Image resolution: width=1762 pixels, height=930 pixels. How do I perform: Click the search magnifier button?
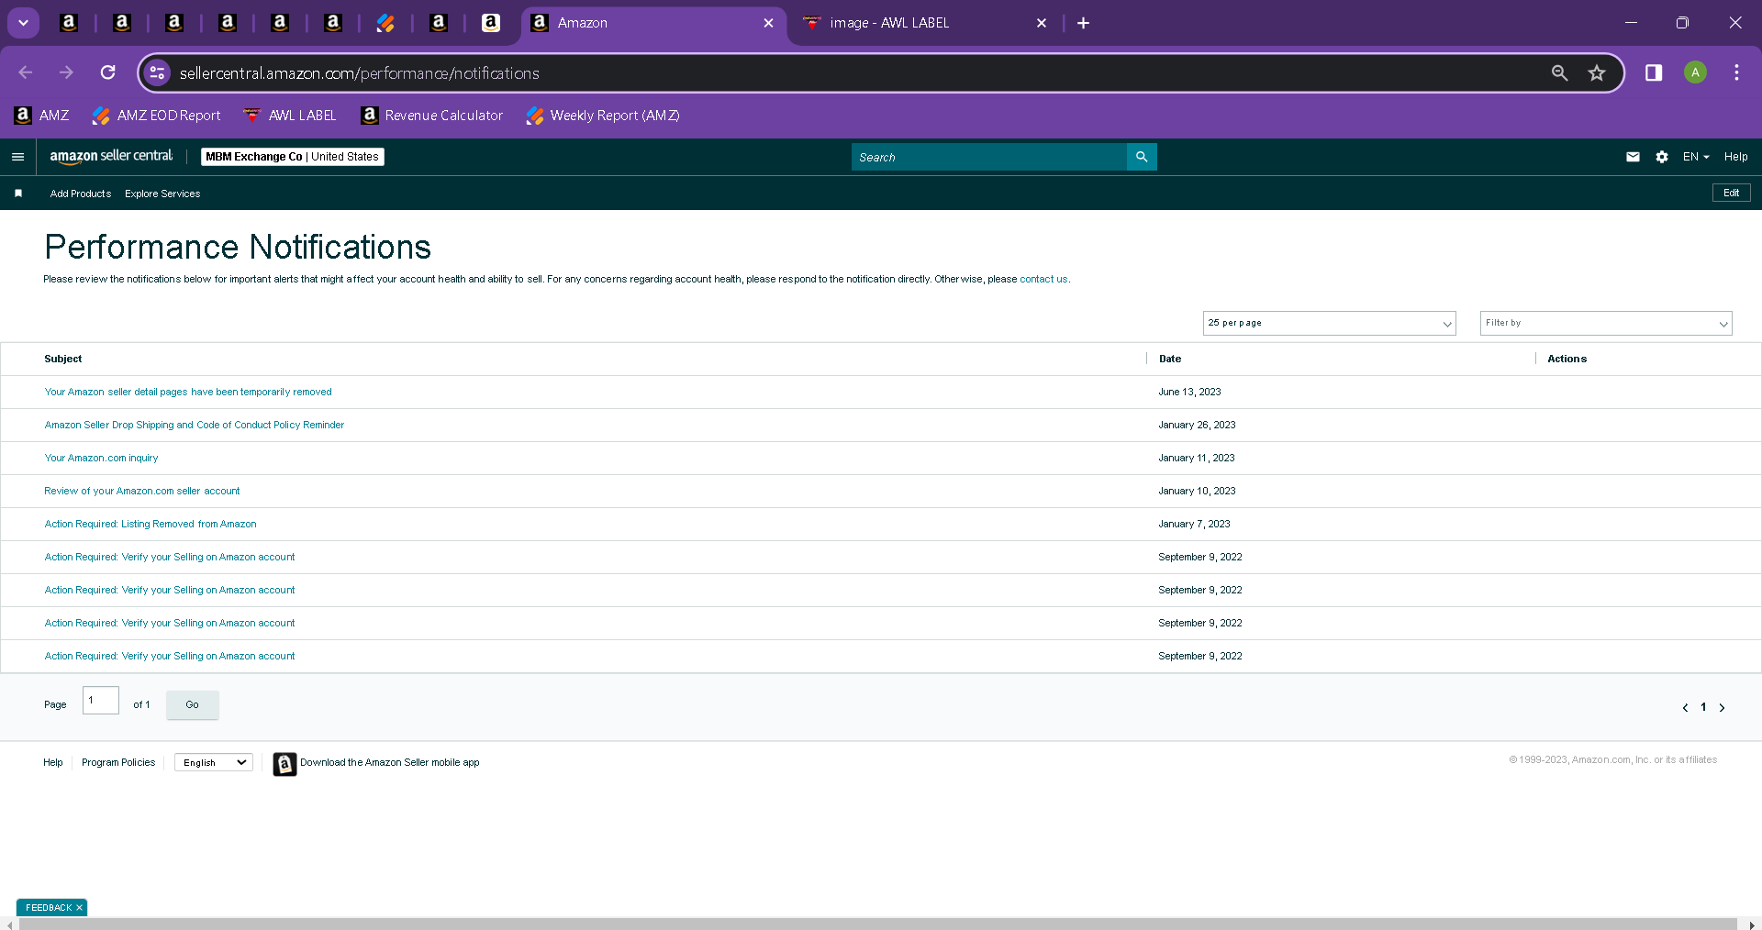1142,157
